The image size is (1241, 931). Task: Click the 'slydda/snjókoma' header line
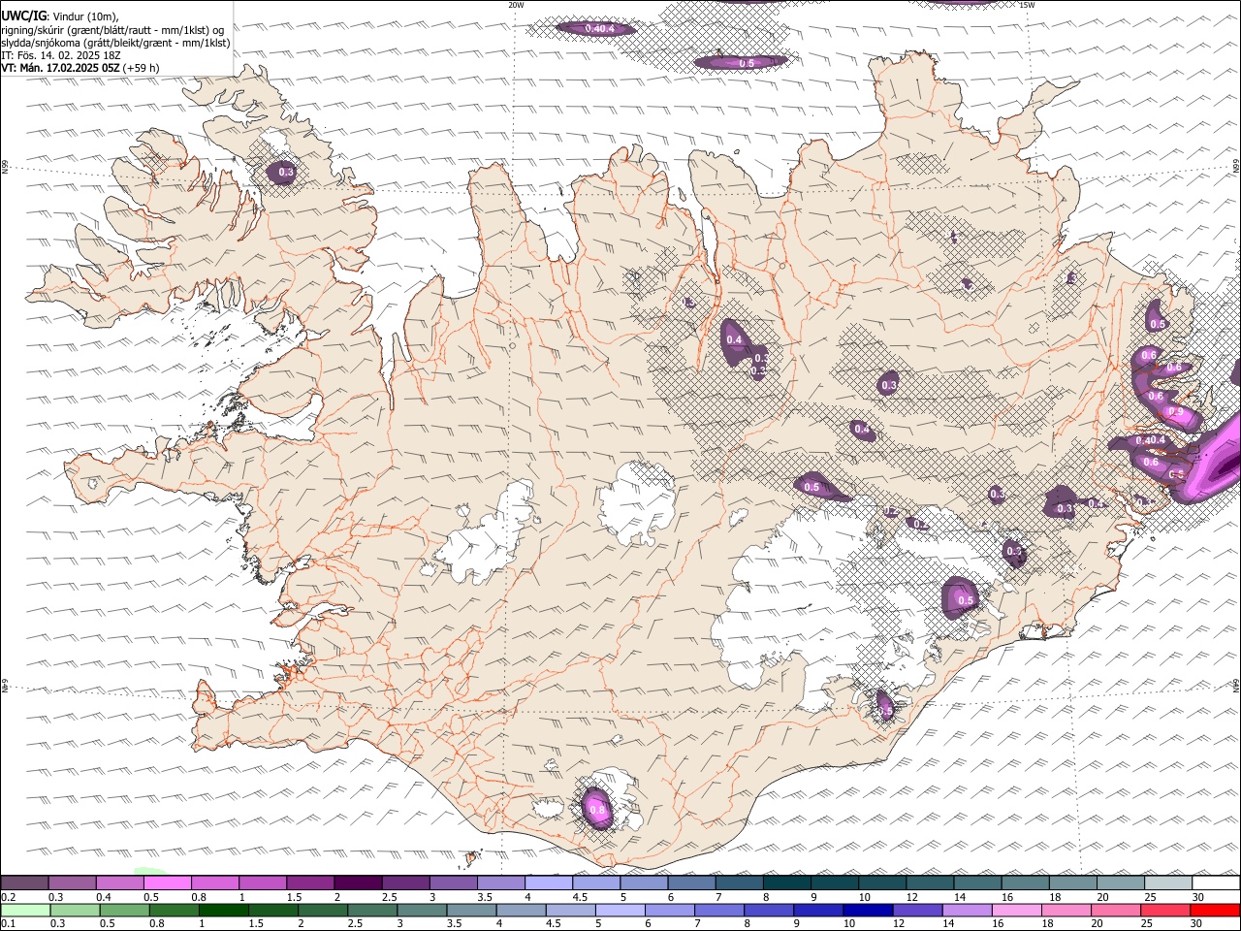[115, 43]
